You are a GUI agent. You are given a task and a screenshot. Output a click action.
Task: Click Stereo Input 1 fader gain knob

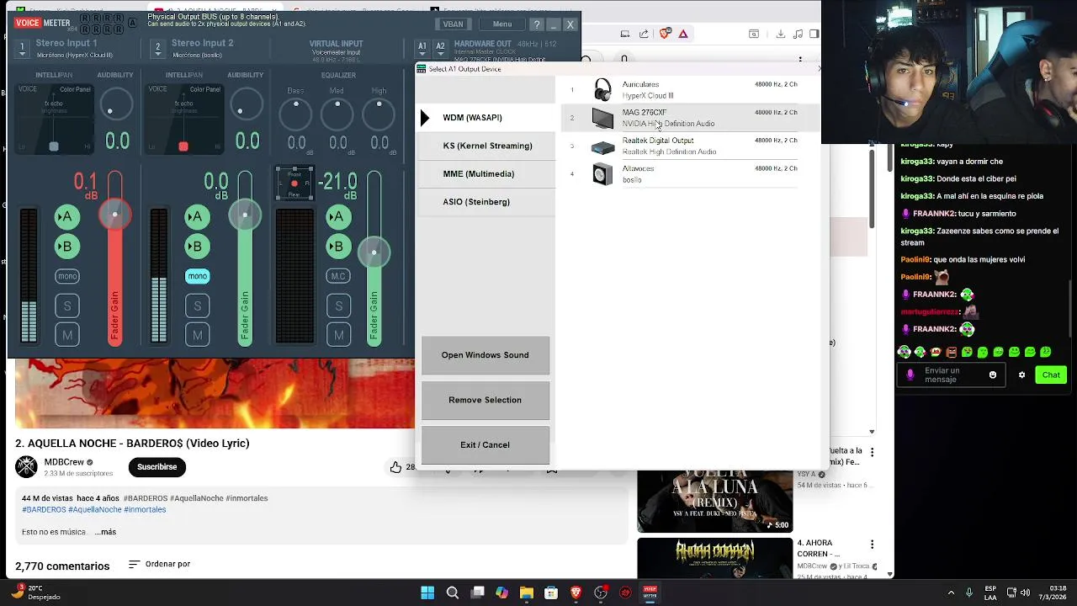click(114, 216)
